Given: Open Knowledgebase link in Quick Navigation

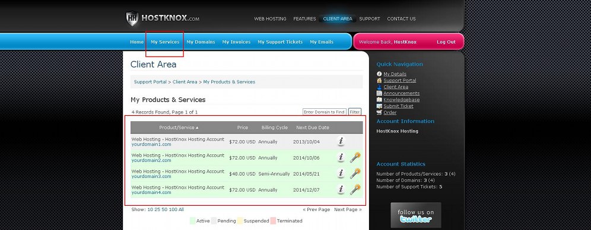Looking at the screenshot, I should [x=401, y=99].
